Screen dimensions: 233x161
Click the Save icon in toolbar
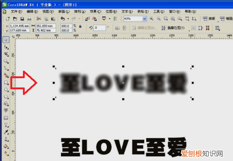click(x=23, y=19)
